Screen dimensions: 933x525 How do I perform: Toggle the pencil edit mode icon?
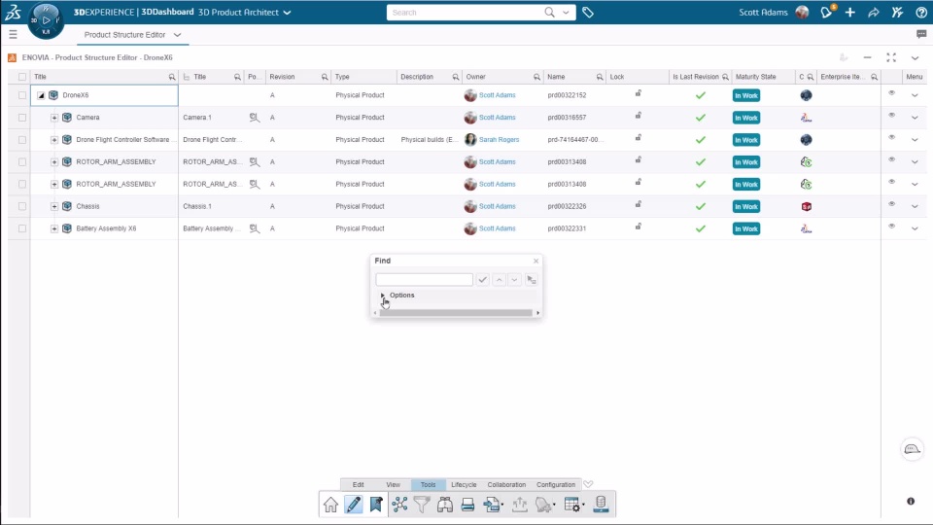pos(354,505)
